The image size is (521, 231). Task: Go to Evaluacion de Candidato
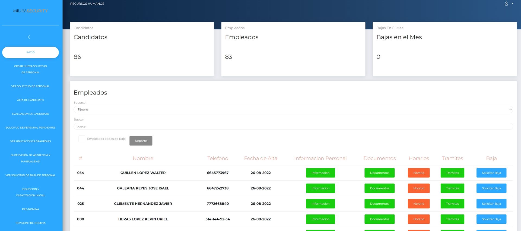(x=30, y=114)
